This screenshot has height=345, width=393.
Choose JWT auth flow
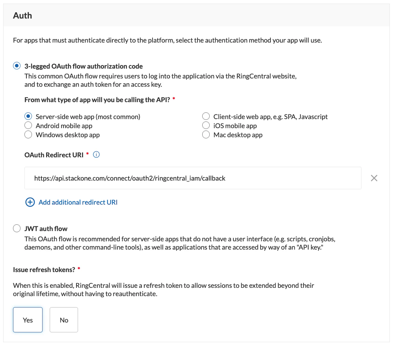coord(17,228)
